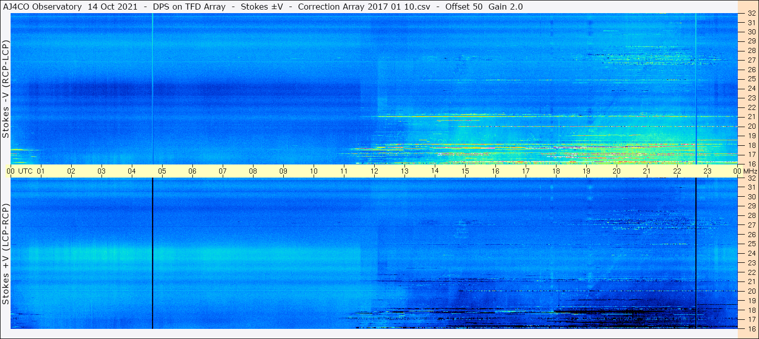This screenshot has height=339, width=759.
Task: Click the 'UTC' label on the time axis
Action: coord(26,171)
